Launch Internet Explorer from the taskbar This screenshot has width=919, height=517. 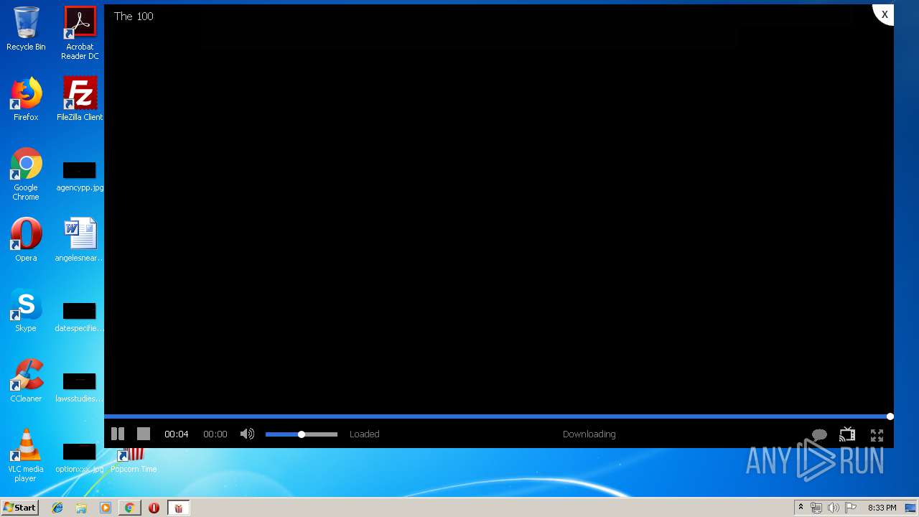pyautogui.click(x=57, y=508)
